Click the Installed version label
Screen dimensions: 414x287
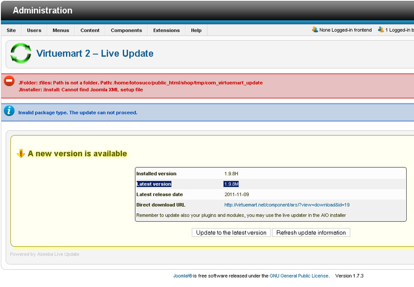tap(156, 174)
